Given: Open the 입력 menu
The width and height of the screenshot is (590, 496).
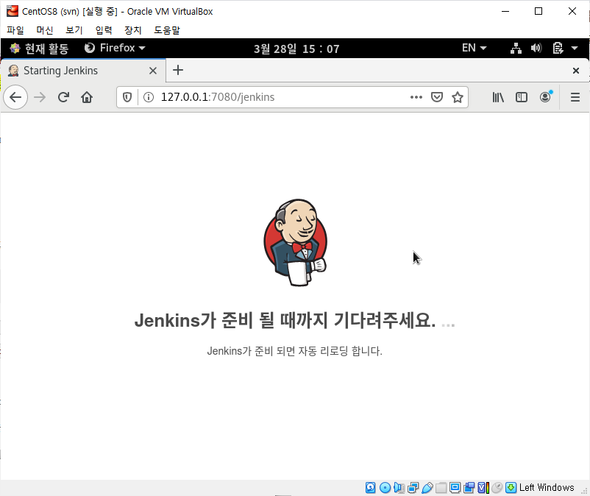Looking at the screenshot, I should pyautogui.click(x=104, y=30).
